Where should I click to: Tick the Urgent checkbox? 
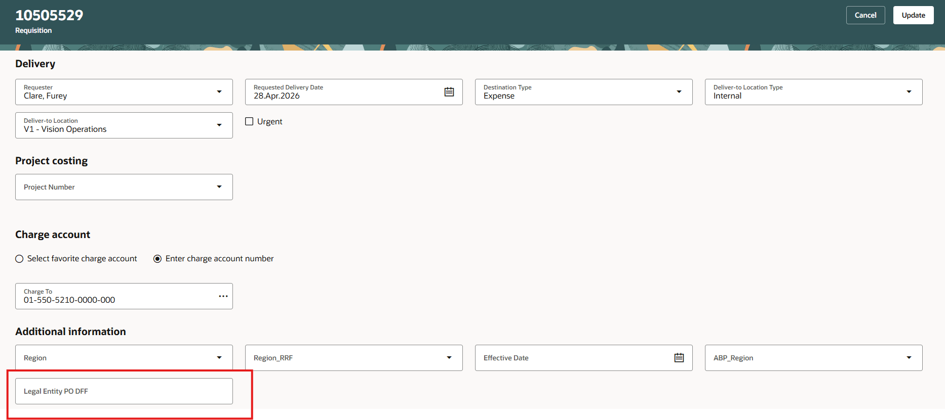point(249,121)
